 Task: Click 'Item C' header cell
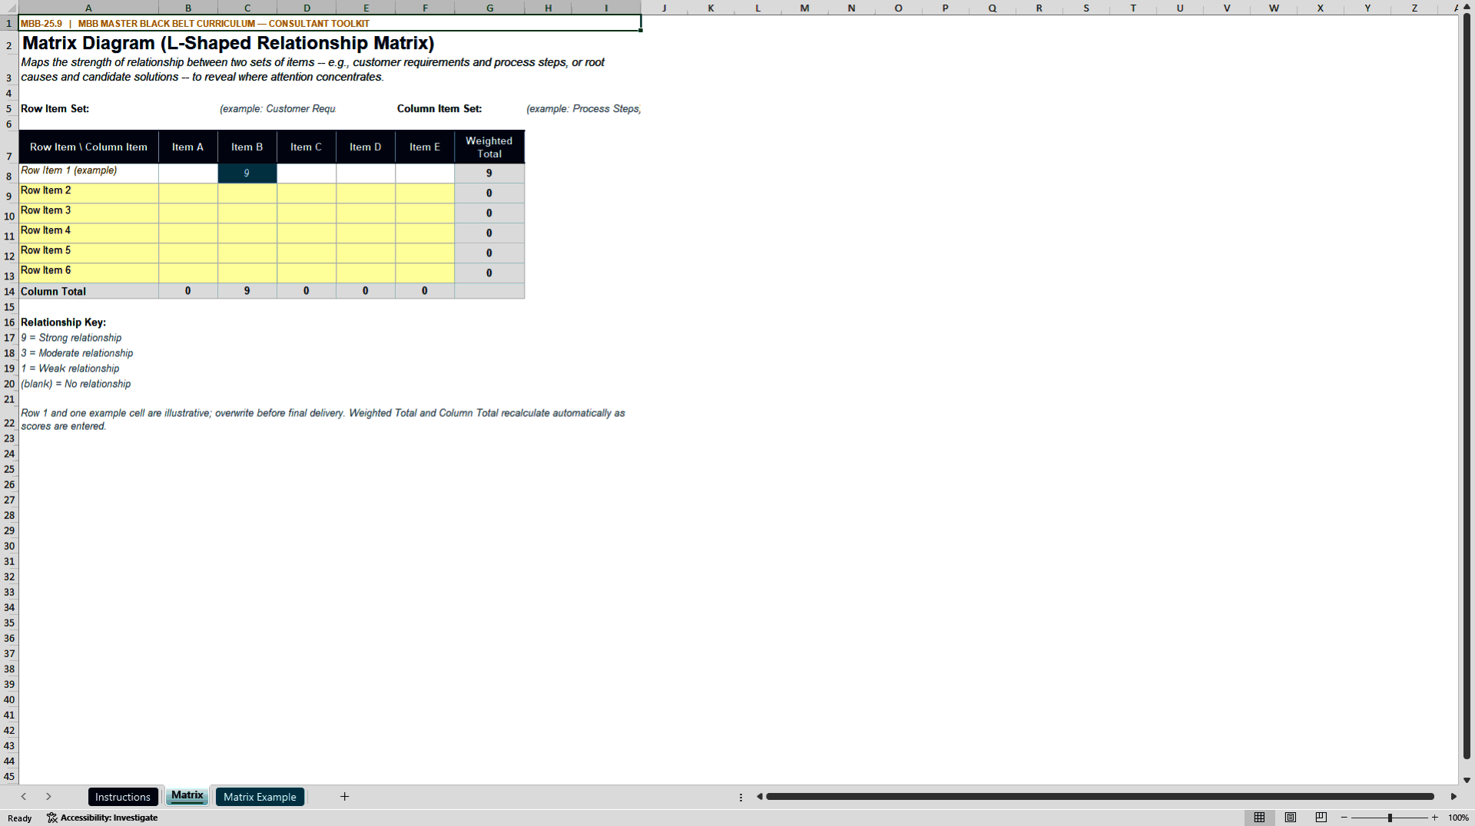click(x=307, y=147)
